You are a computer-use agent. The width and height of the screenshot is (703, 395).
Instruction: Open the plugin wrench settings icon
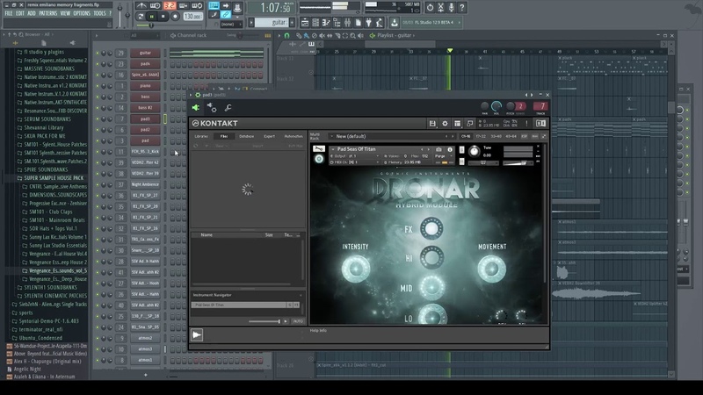click(228, 107)
